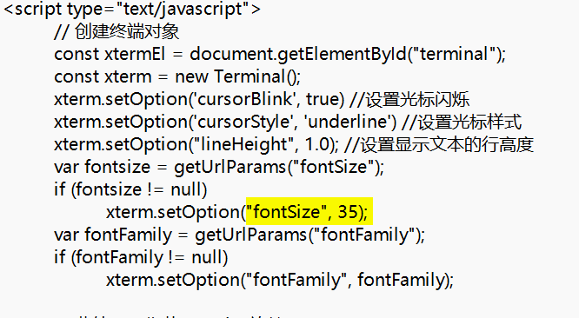
Task: Click the 'cursorStyle' option string
Action: pyautogui.click(x=242, y=123)
